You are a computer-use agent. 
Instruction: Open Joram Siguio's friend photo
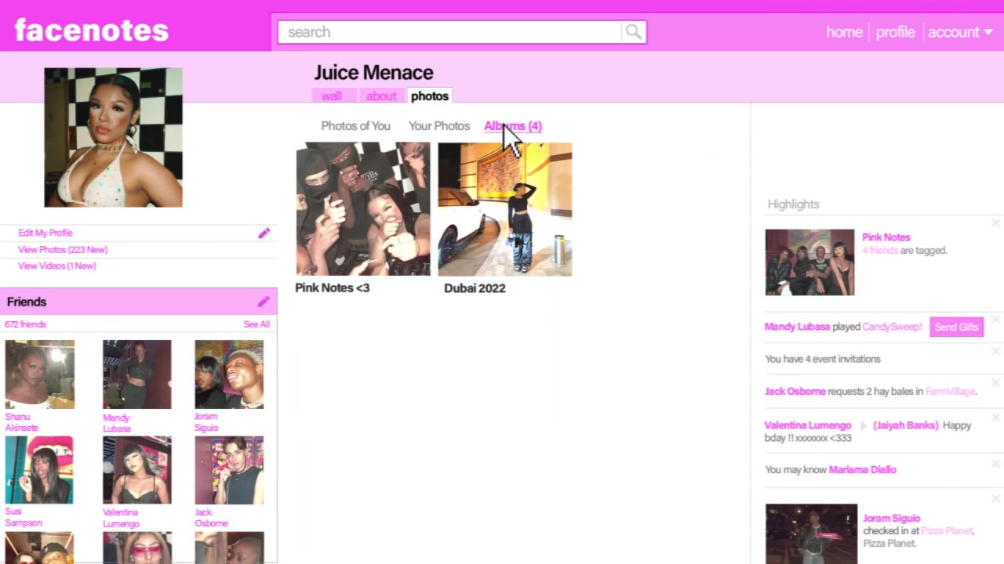tap(229, 374)
